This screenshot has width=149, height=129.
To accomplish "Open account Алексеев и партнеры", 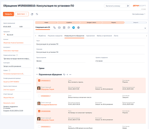I will tap(11, 51).
